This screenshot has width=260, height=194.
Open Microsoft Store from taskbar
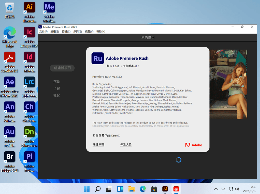pos(154,189)
